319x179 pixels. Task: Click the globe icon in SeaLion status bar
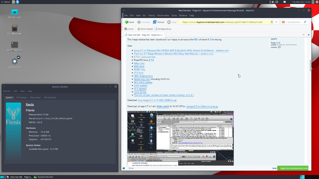[124, 168]
